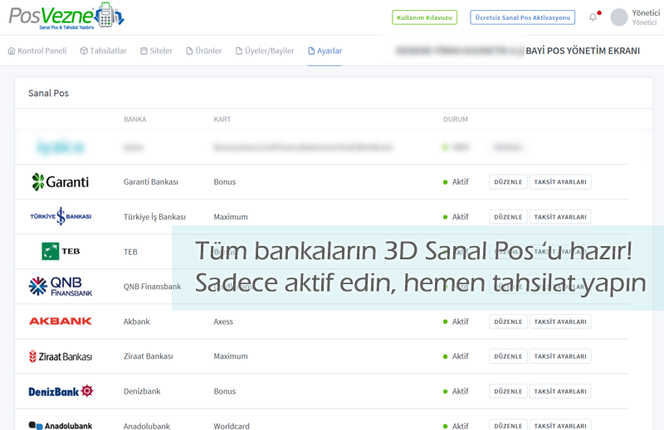The height and width of the screenshot is (430, 664).
Task: Click the PosVezne logo
Action: (x=66, y=16)
